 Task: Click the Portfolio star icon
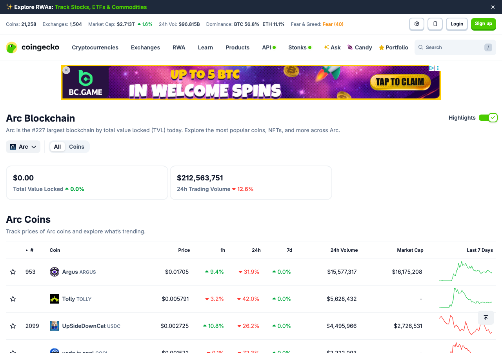(381, 47)
